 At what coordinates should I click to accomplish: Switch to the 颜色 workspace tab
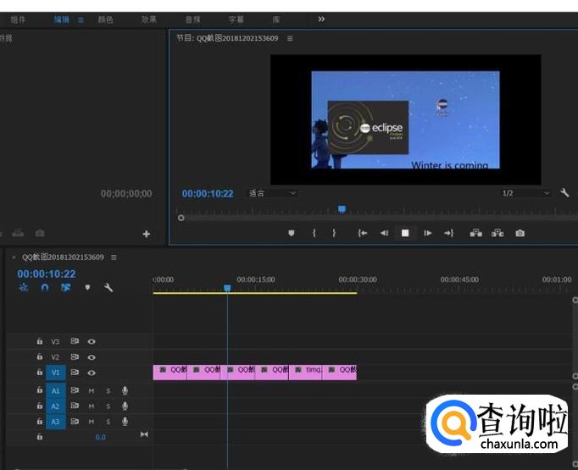coord(105,19)
